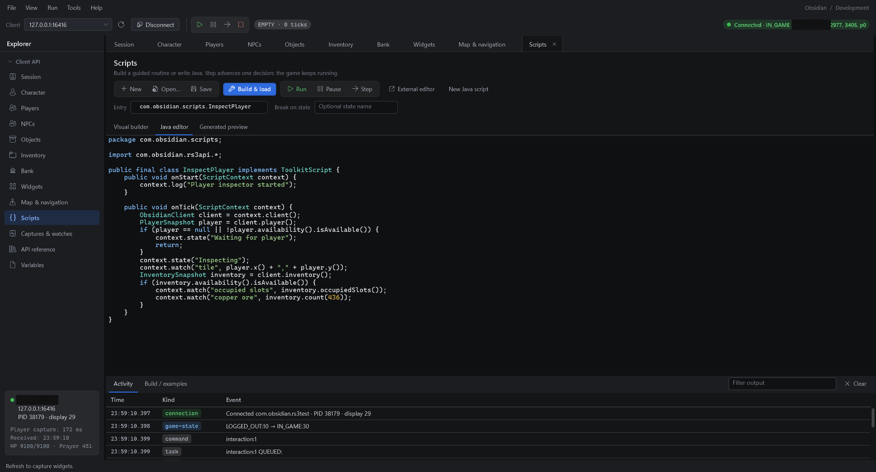Select the Java editor tab
The width and height of the screenshot is (876, 472).
174,127
